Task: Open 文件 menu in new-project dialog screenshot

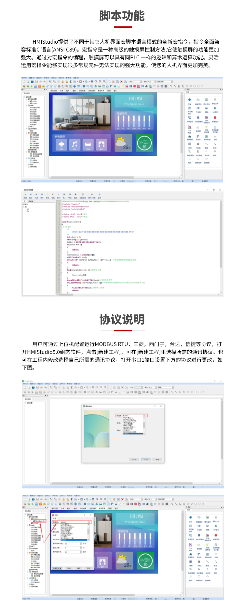Action: (x=25, y=384)
